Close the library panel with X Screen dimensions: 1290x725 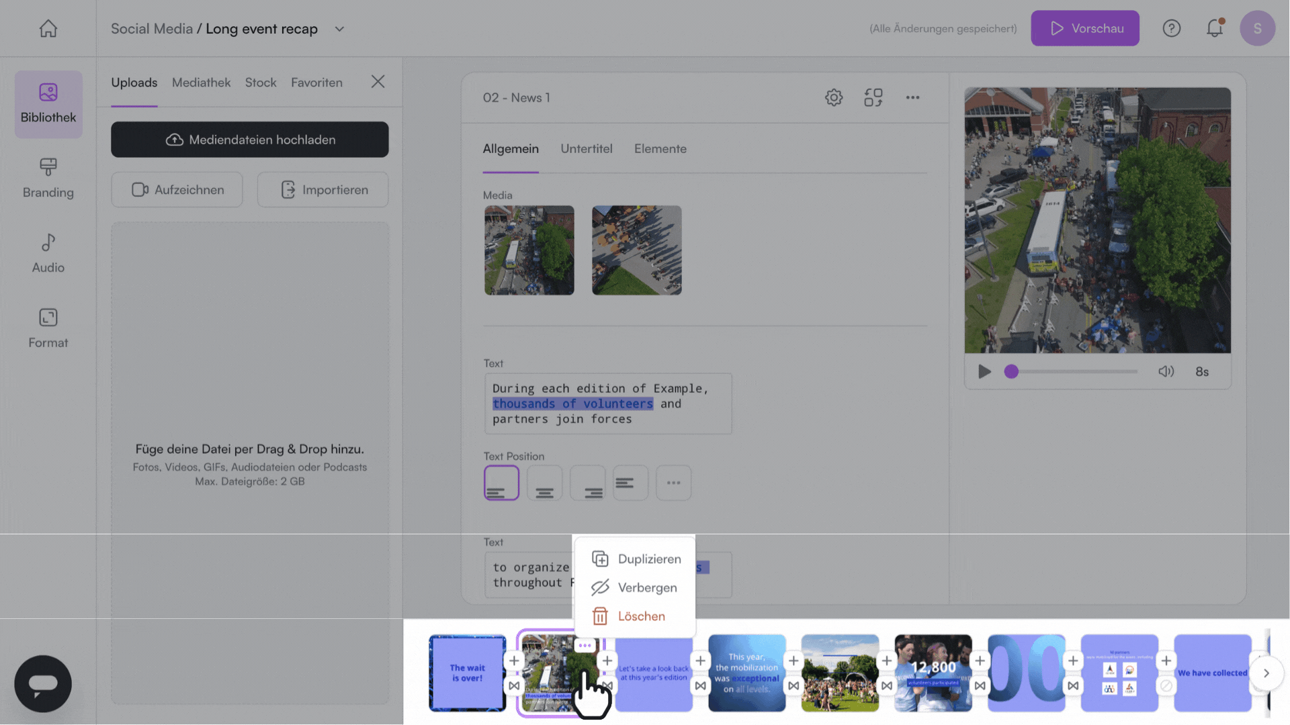click(378, 82)
